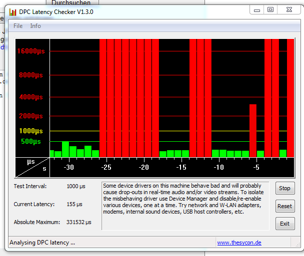Click the Current Latency value 155 µs
304x256 pixels.
74,204
